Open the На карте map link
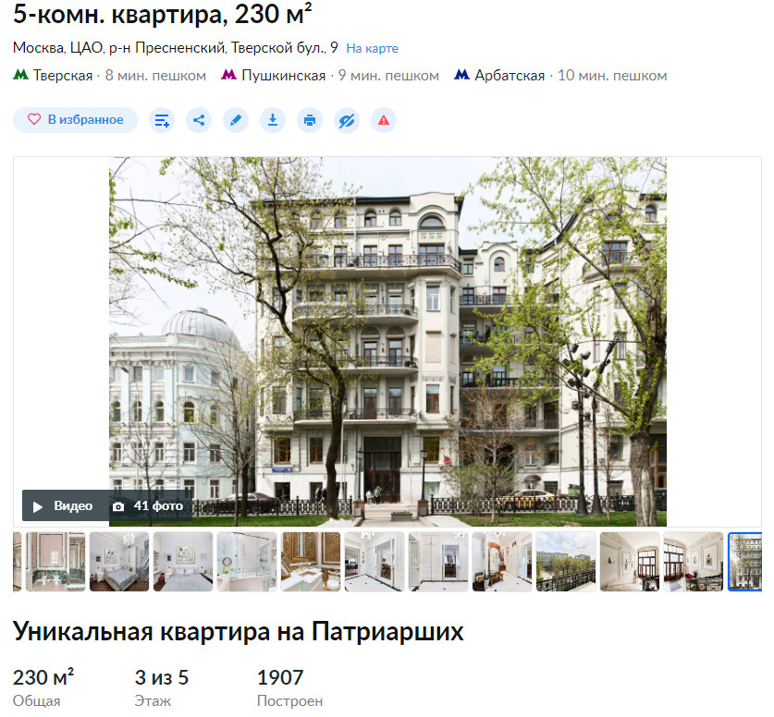 [x=372, y=48]
